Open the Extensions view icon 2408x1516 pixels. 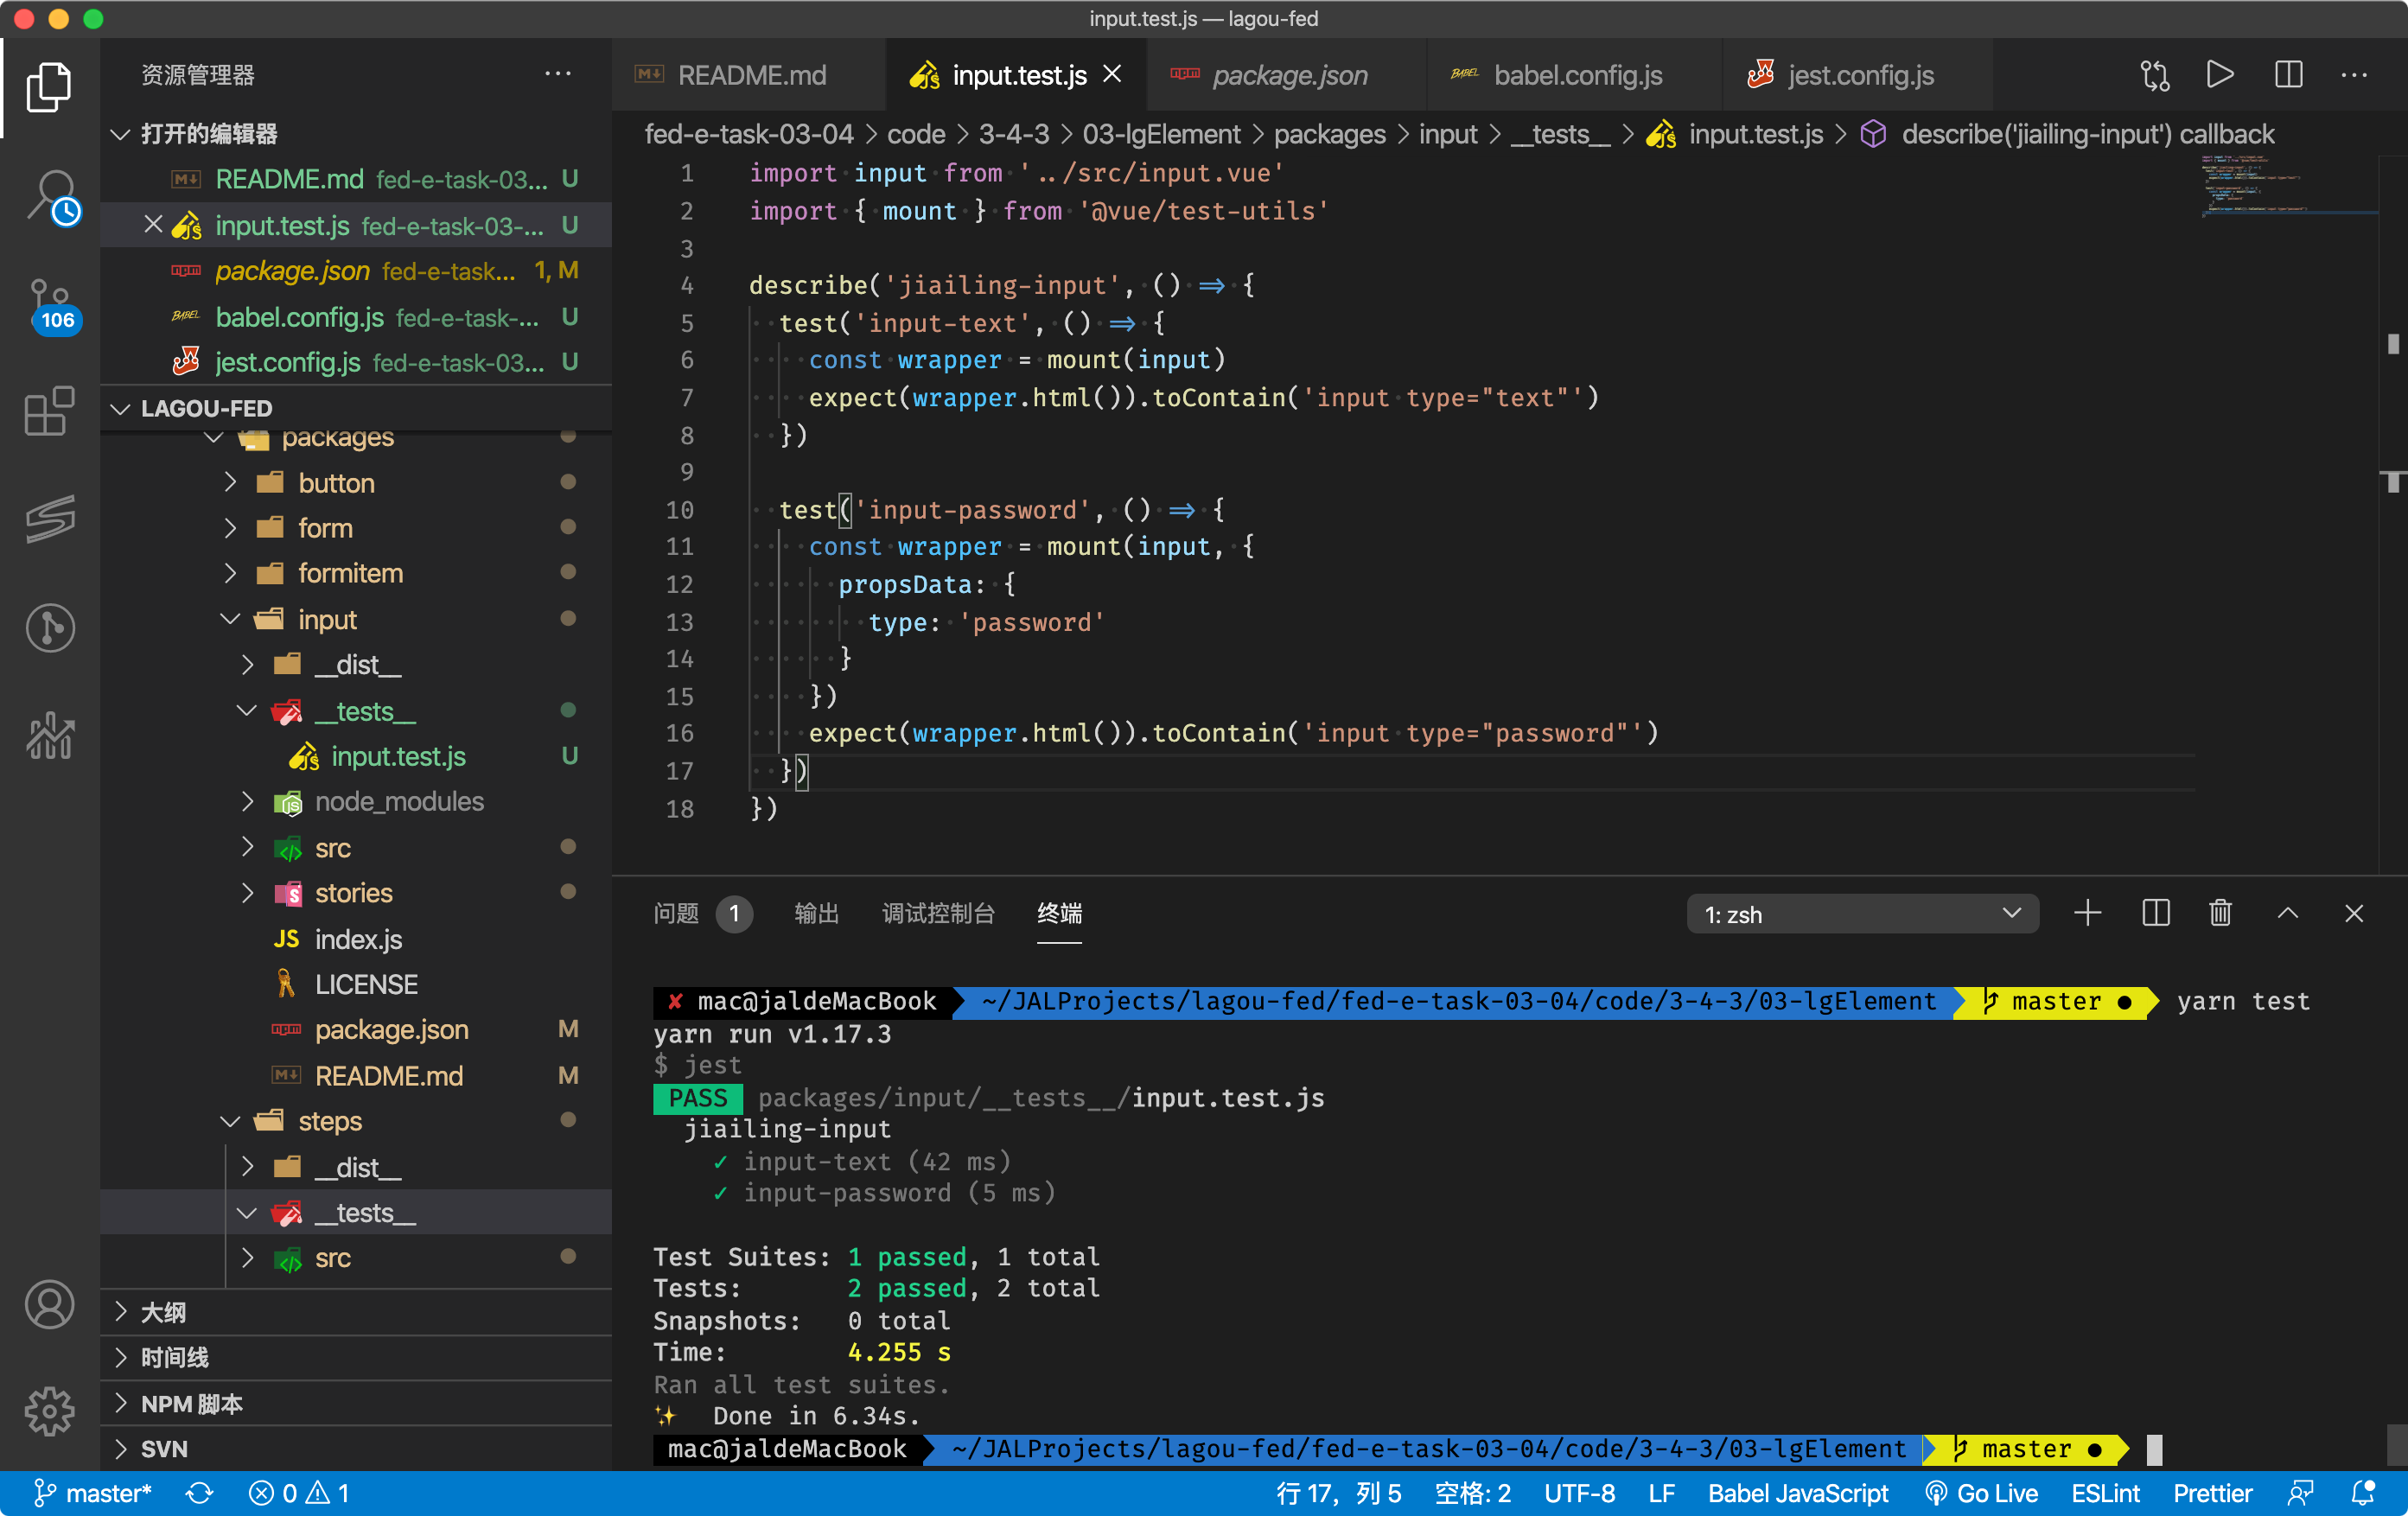[50, 411]
